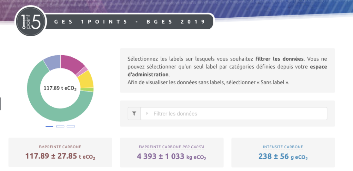Image resolution: width=353 pixels, height=171 pixels.
Task: Click the 'Intensité carbone' label
Action: (283, 147)
